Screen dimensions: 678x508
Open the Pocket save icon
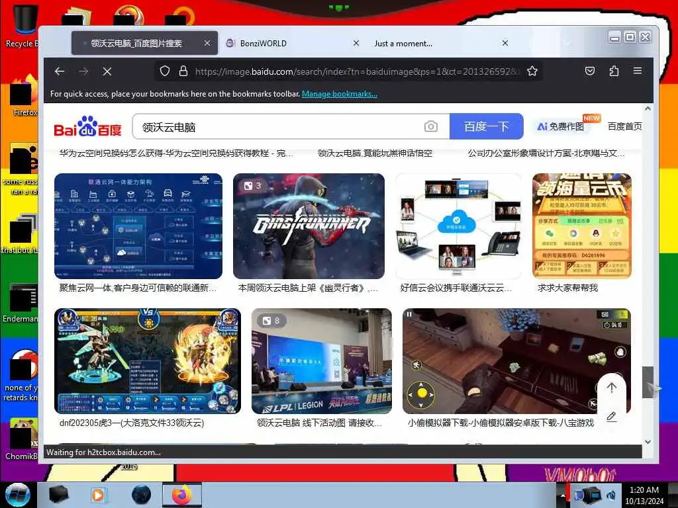tap(590, 71)
